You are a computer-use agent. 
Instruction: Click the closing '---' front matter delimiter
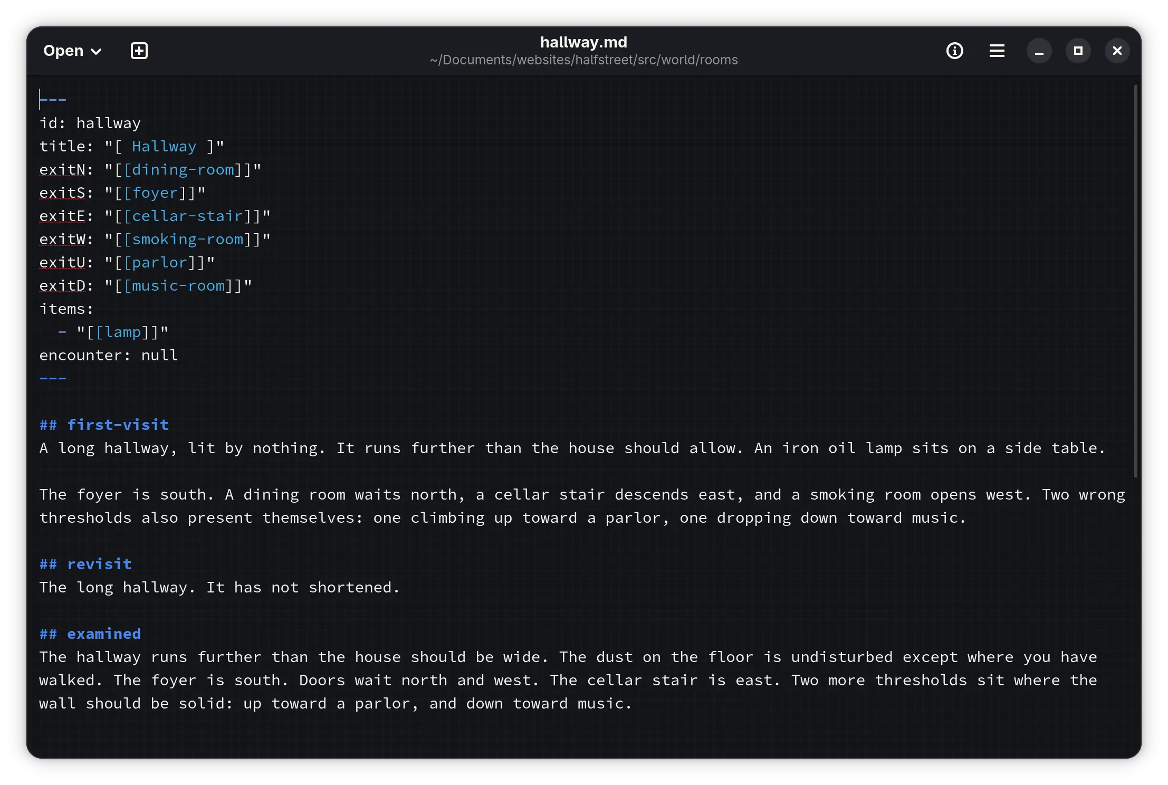click(x=53, y=378)
